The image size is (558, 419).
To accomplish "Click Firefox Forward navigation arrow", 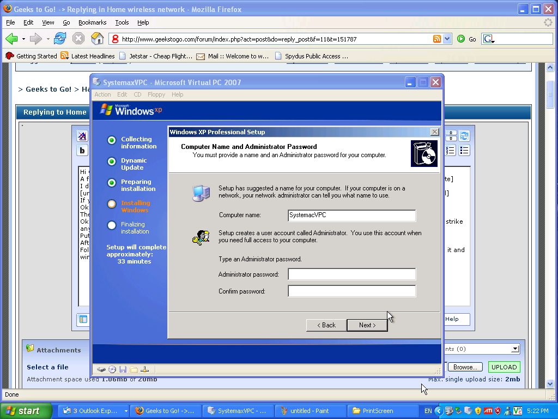I will click(35, 39).
